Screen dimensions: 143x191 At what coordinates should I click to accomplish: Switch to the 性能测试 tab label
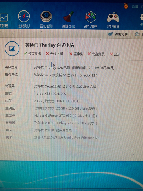(24, 26)
